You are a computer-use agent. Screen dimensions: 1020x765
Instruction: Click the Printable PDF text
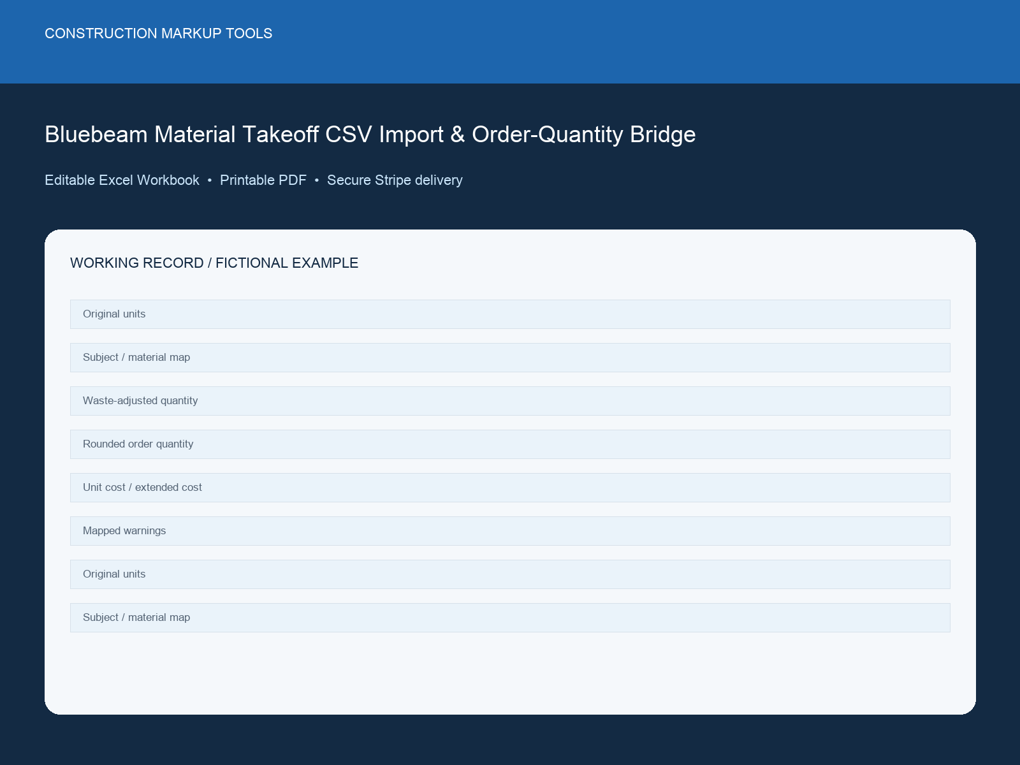click(x=263, y=180)
